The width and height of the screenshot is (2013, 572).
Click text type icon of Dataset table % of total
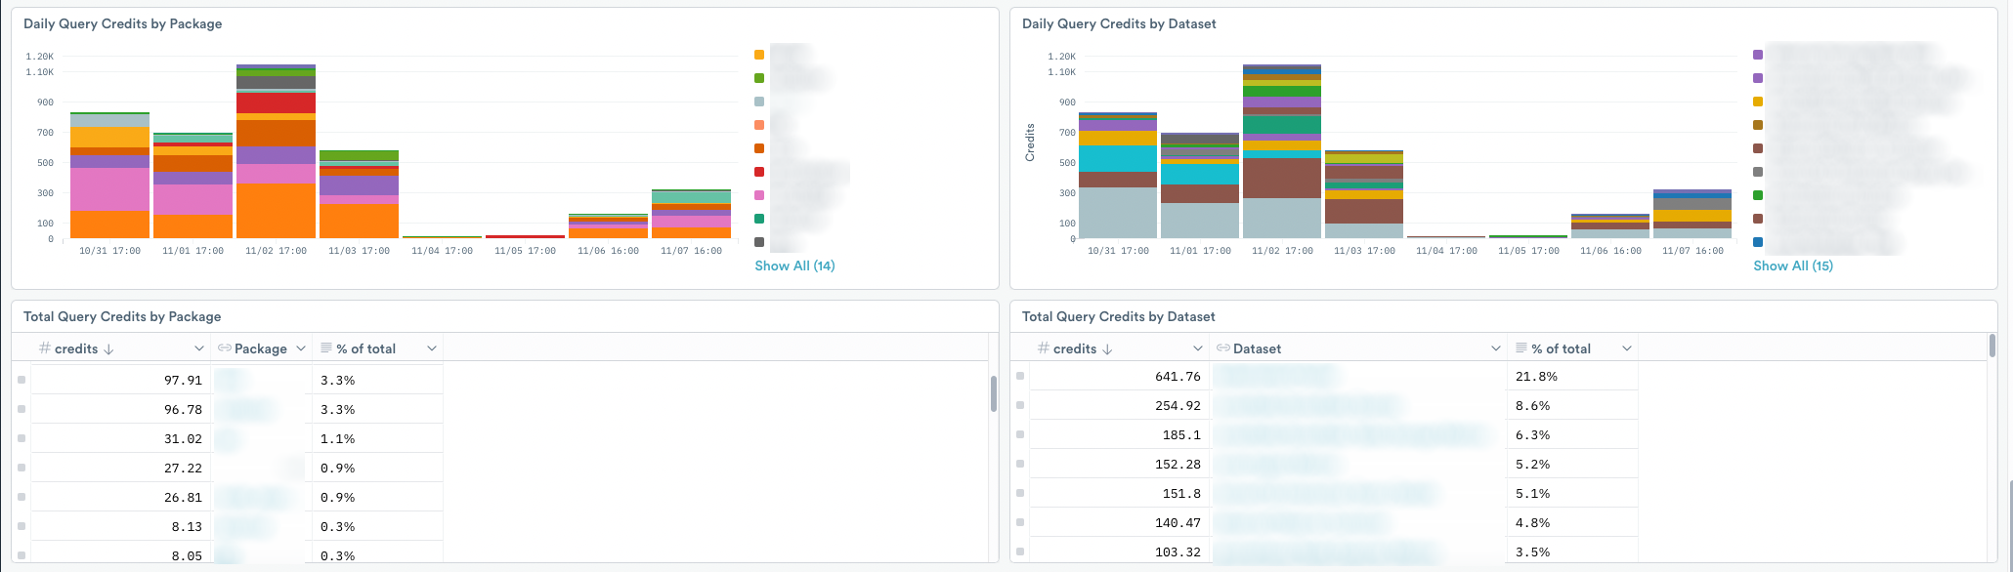click(1521, 347)
